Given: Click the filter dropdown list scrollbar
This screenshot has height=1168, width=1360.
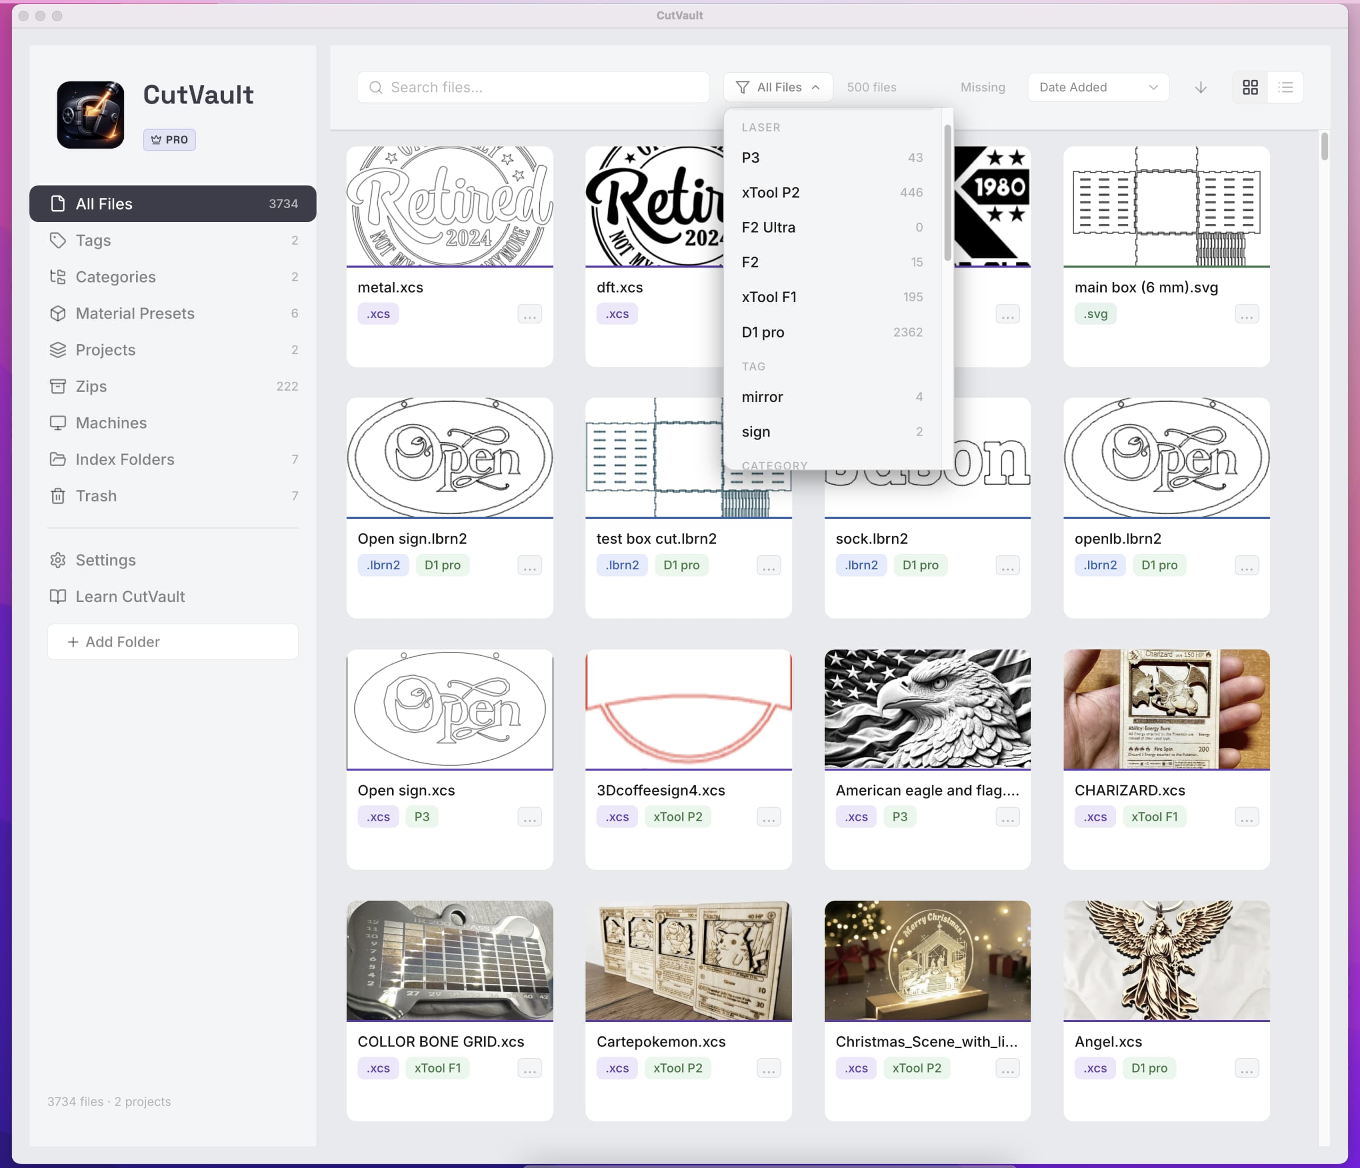Looking at the screenshot, I should (x=947, y=193).
